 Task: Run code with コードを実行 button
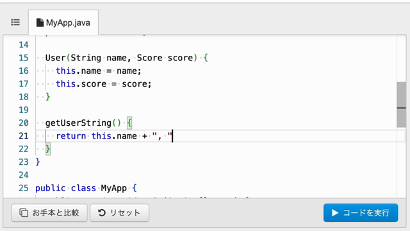pyautogui.click(x=361, y=212)
